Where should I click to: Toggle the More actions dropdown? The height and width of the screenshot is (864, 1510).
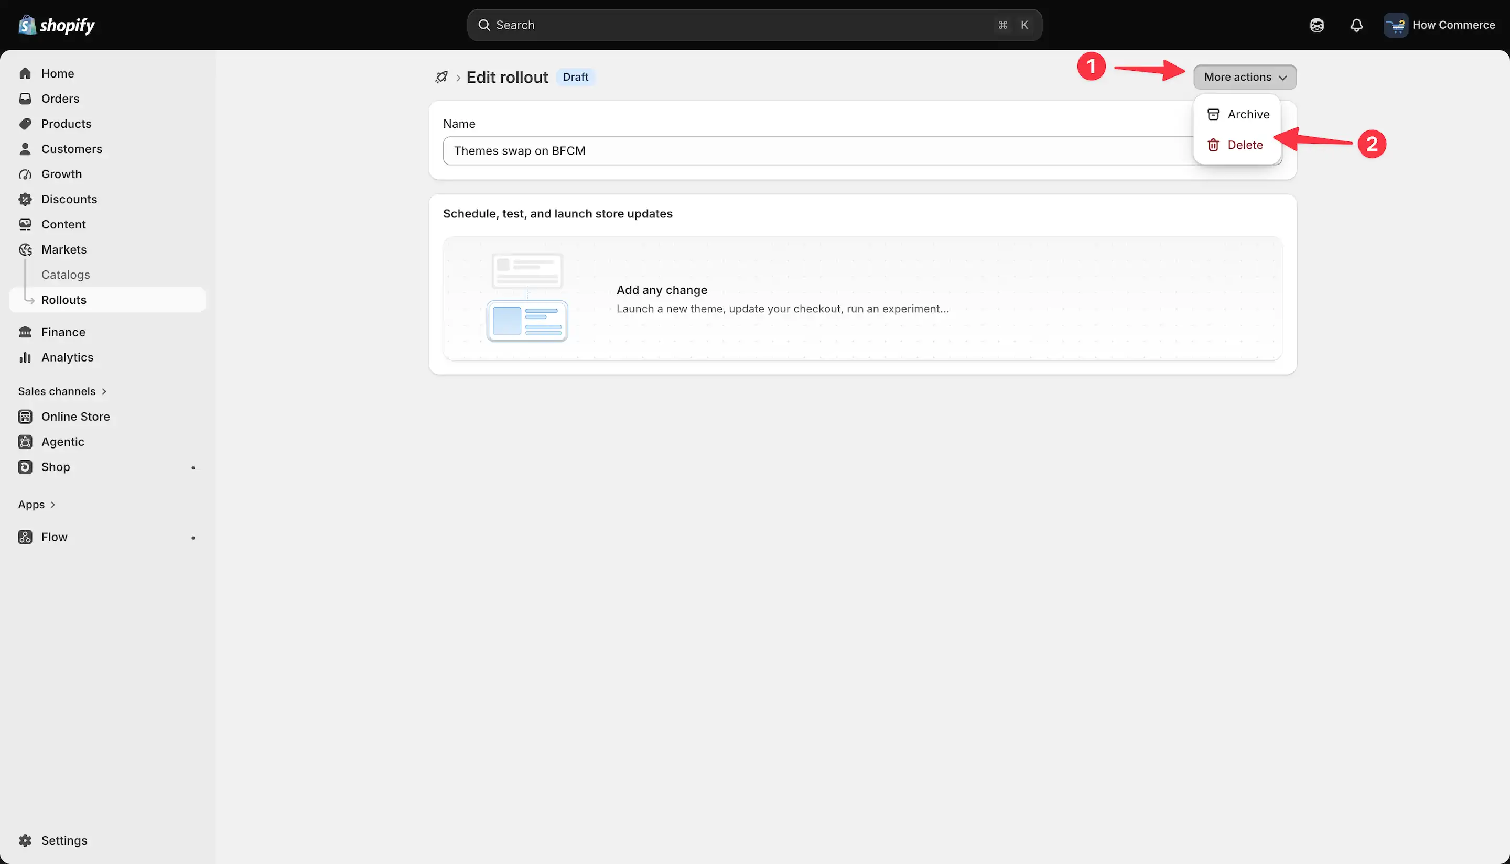[1245, 77]
